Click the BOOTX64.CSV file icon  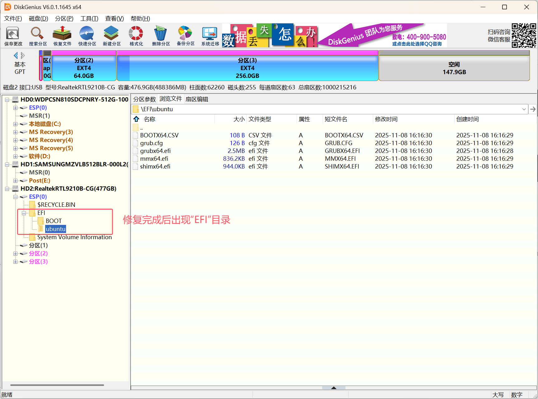click(136, 135)
